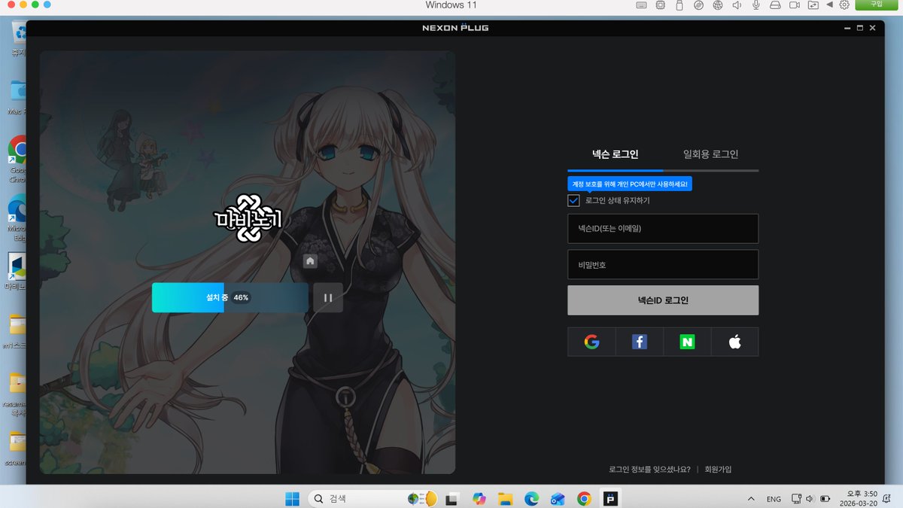Collapse the Parallels toolbar with the triangle arrow
The image size is (903, 508).
point(830,5)
